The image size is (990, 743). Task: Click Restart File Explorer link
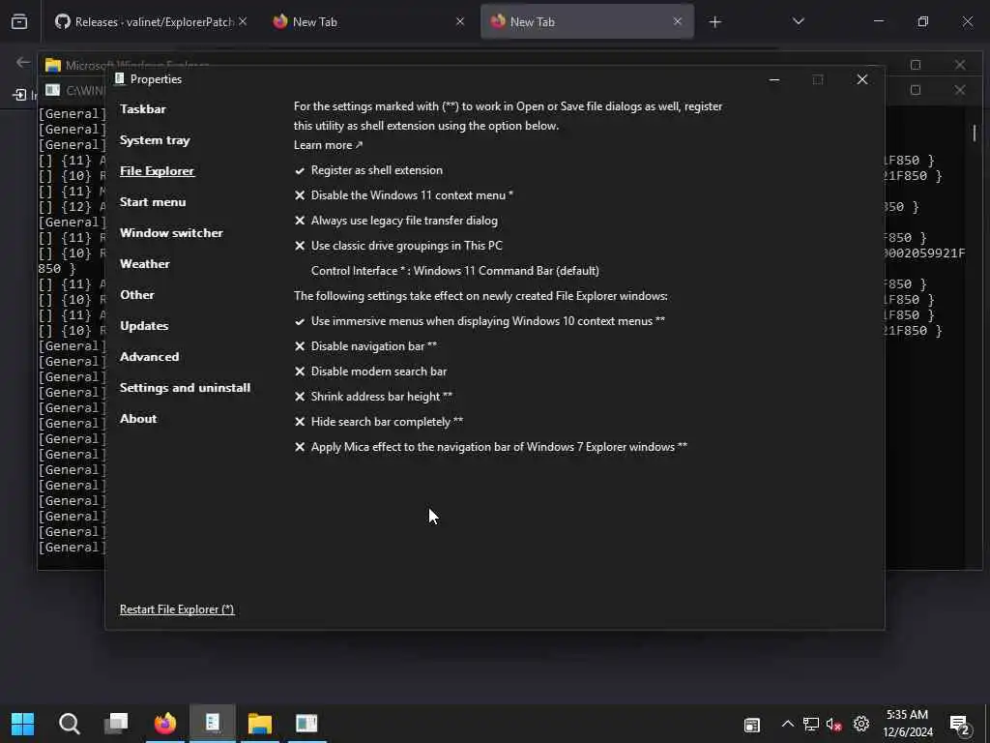[x=177, y=609]
